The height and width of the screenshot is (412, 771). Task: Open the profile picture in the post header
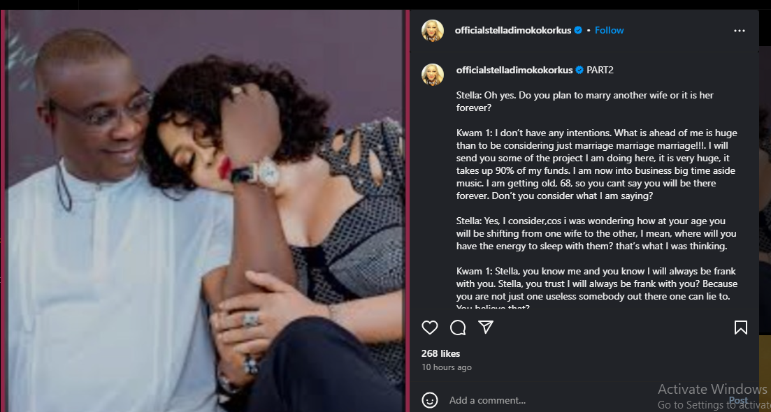point(433,31)
